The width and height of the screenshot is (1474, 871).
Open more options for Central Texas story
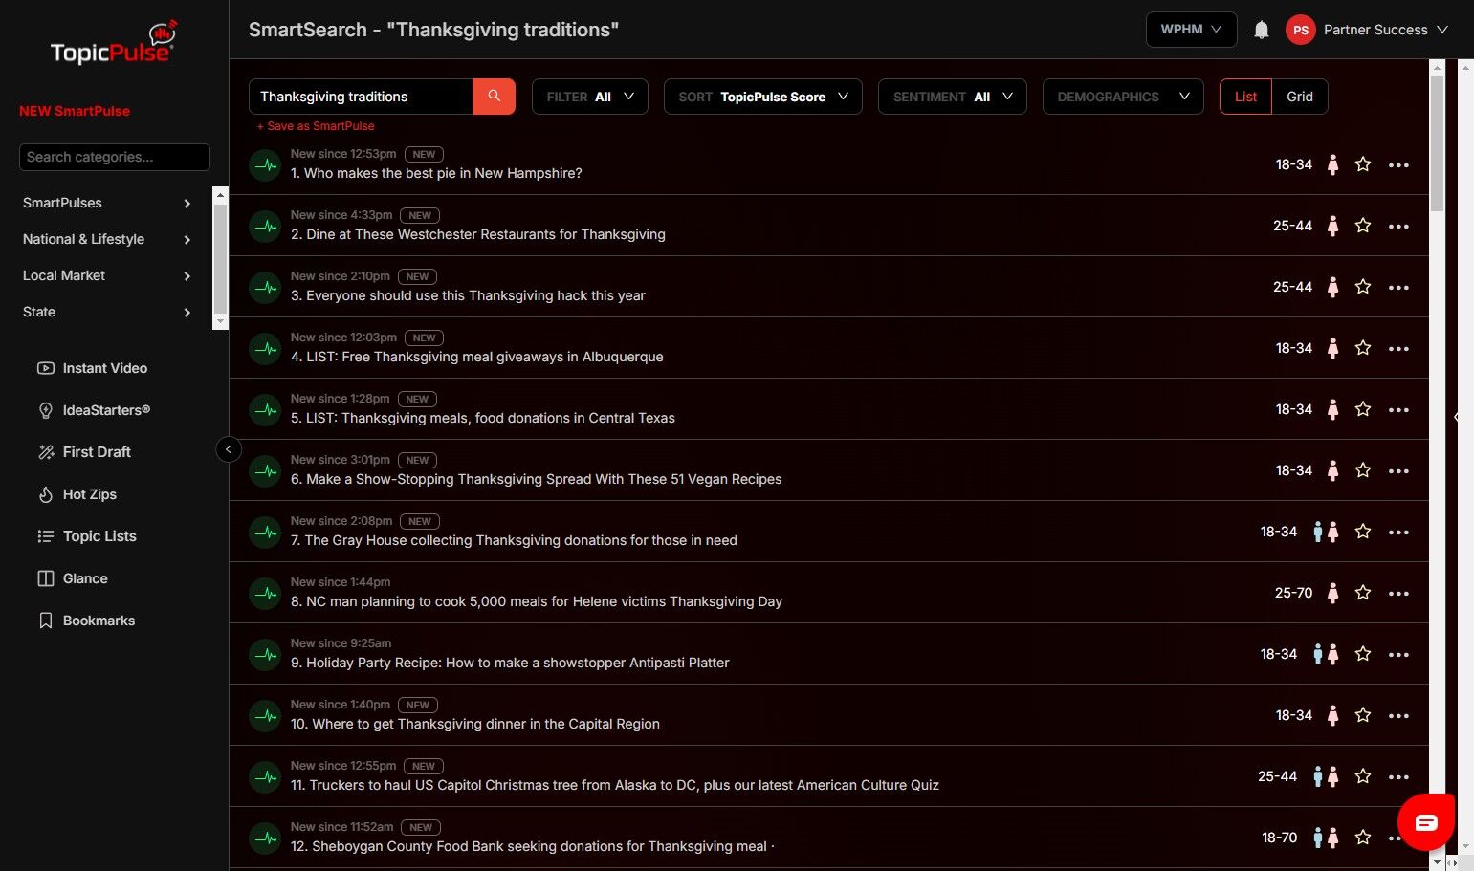[x=1398, y=410]
